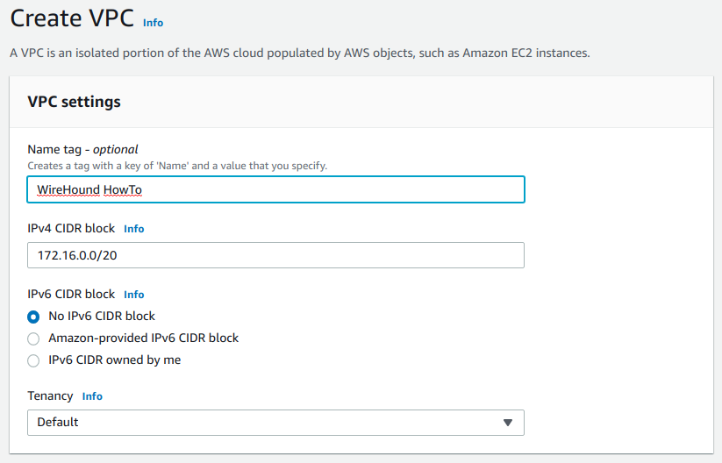
Task: Focus the IPv4 CIDR block text box
Action: click(275, 255)
